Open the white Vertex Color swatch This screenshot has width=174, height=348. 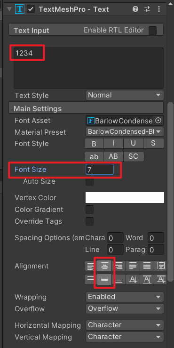point(125,197)
